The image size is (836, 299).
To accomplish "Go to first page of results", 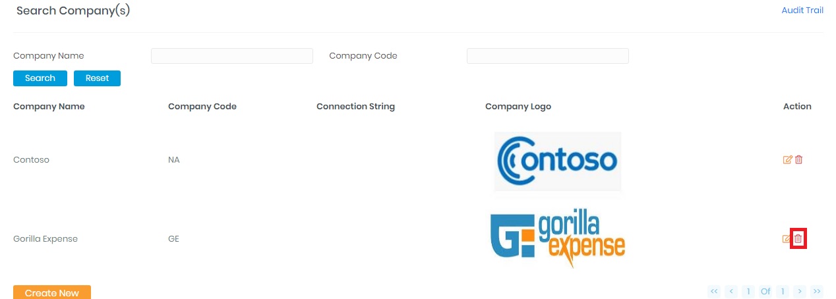I will tap(714, 291).
